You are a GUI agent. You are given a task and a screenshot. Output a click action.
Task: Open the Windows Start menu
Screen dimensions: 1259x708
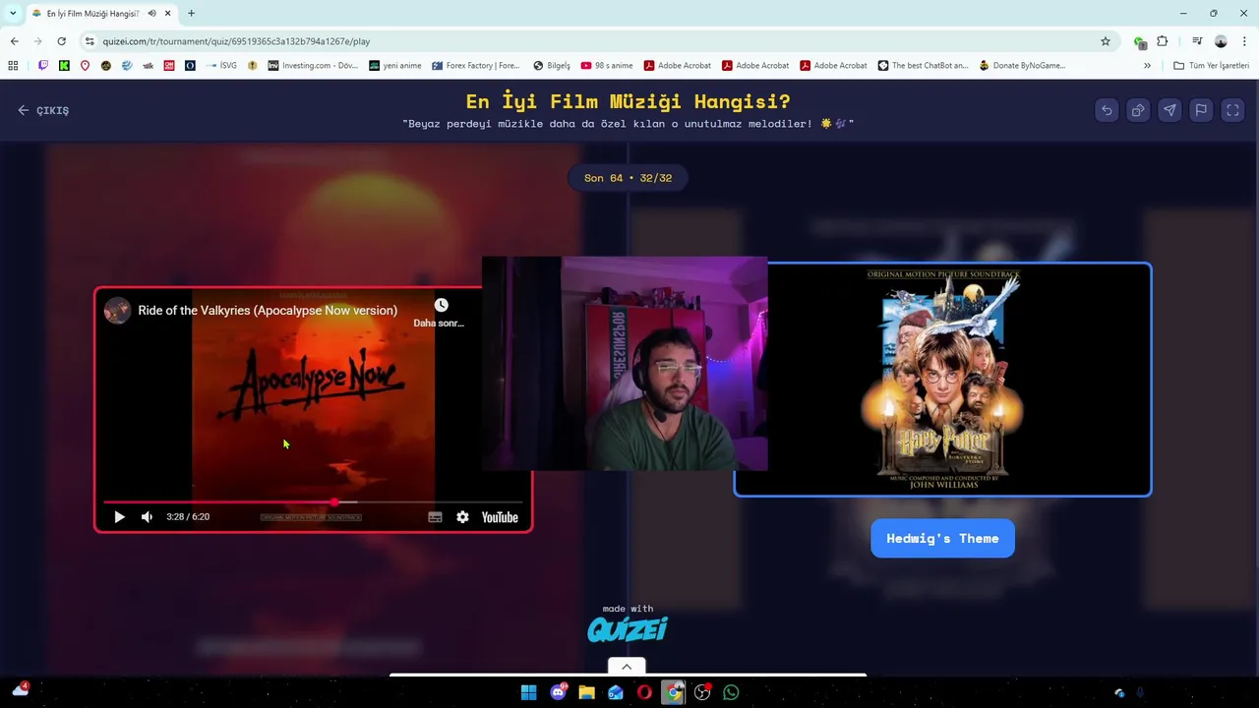coord(528,692)
